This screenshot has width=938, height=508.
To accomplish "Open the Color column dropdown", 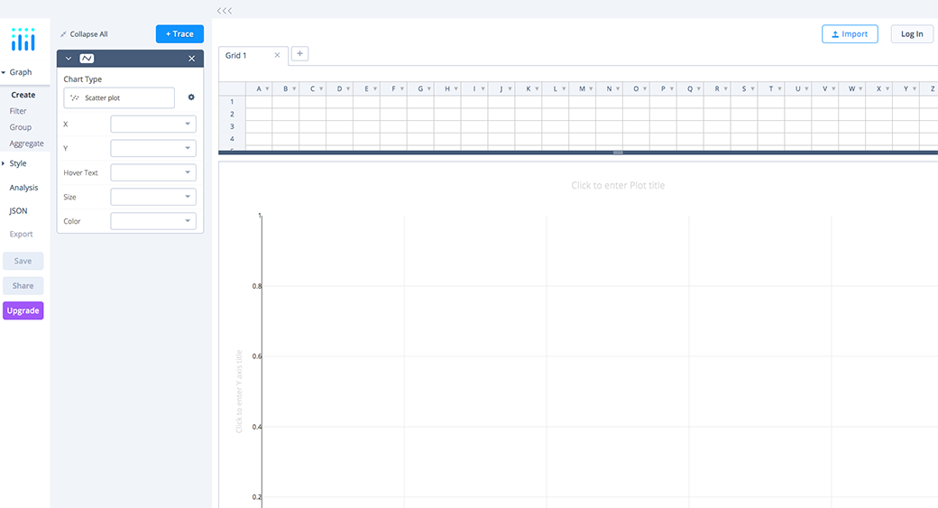I will pos(153,221).
